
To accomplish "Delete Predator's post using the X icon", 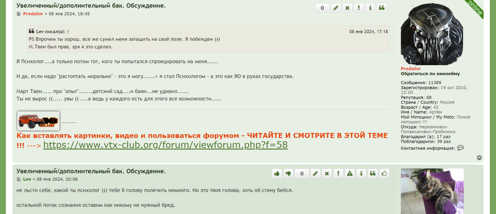I will [347, 8].
